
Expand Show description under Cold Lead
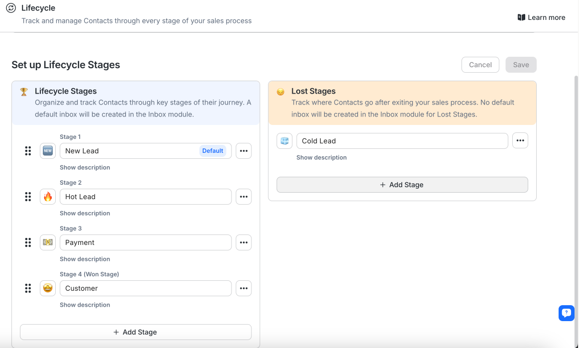321,157
